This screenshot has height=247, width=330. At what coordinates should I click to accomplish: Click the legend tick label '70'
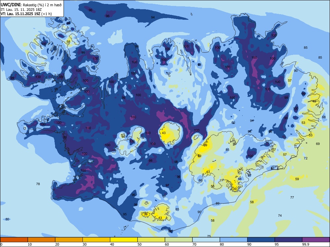tap(194, 244)
